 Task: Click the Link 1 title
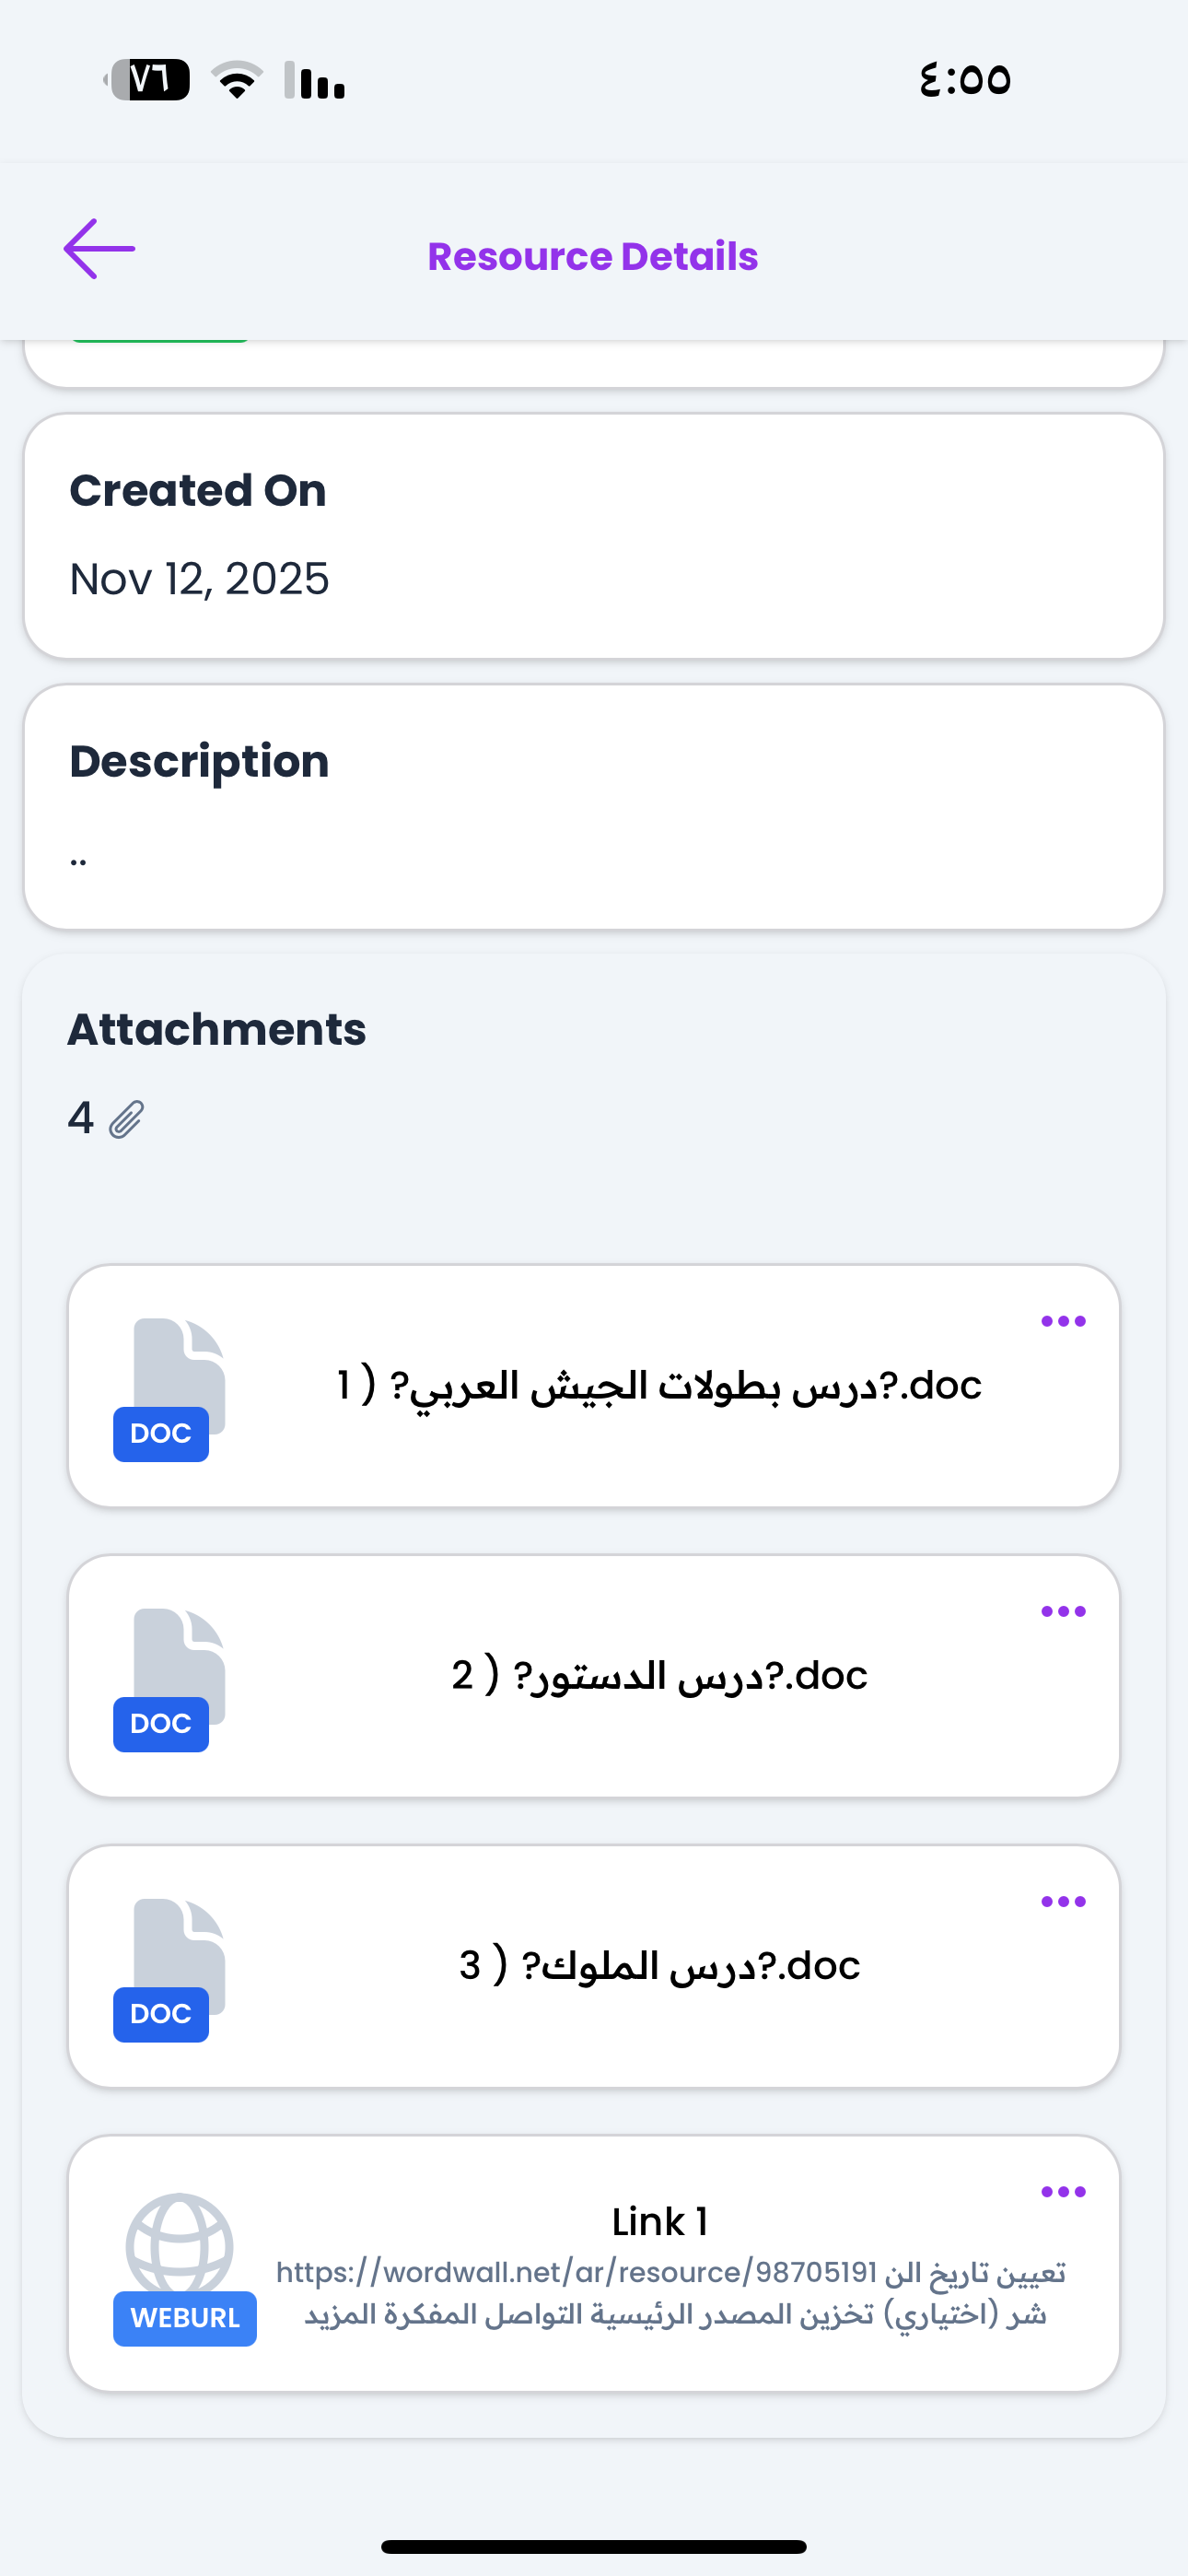tap(659, 2222)
